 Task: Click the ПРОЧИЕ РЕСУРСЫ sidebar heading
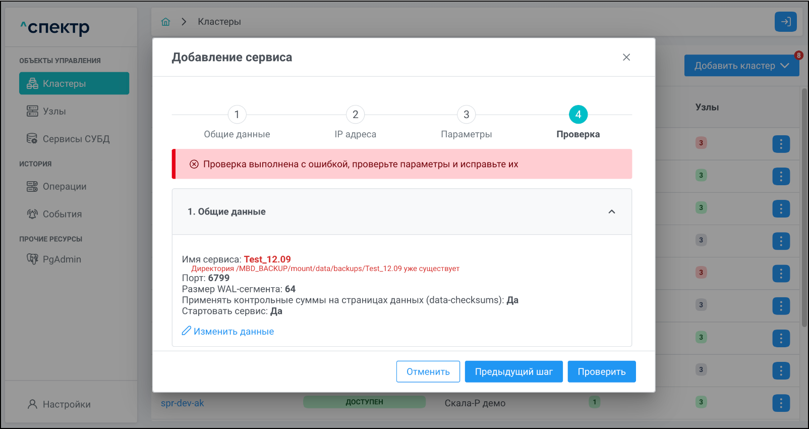pyautogui.click(x=51, y=239)
